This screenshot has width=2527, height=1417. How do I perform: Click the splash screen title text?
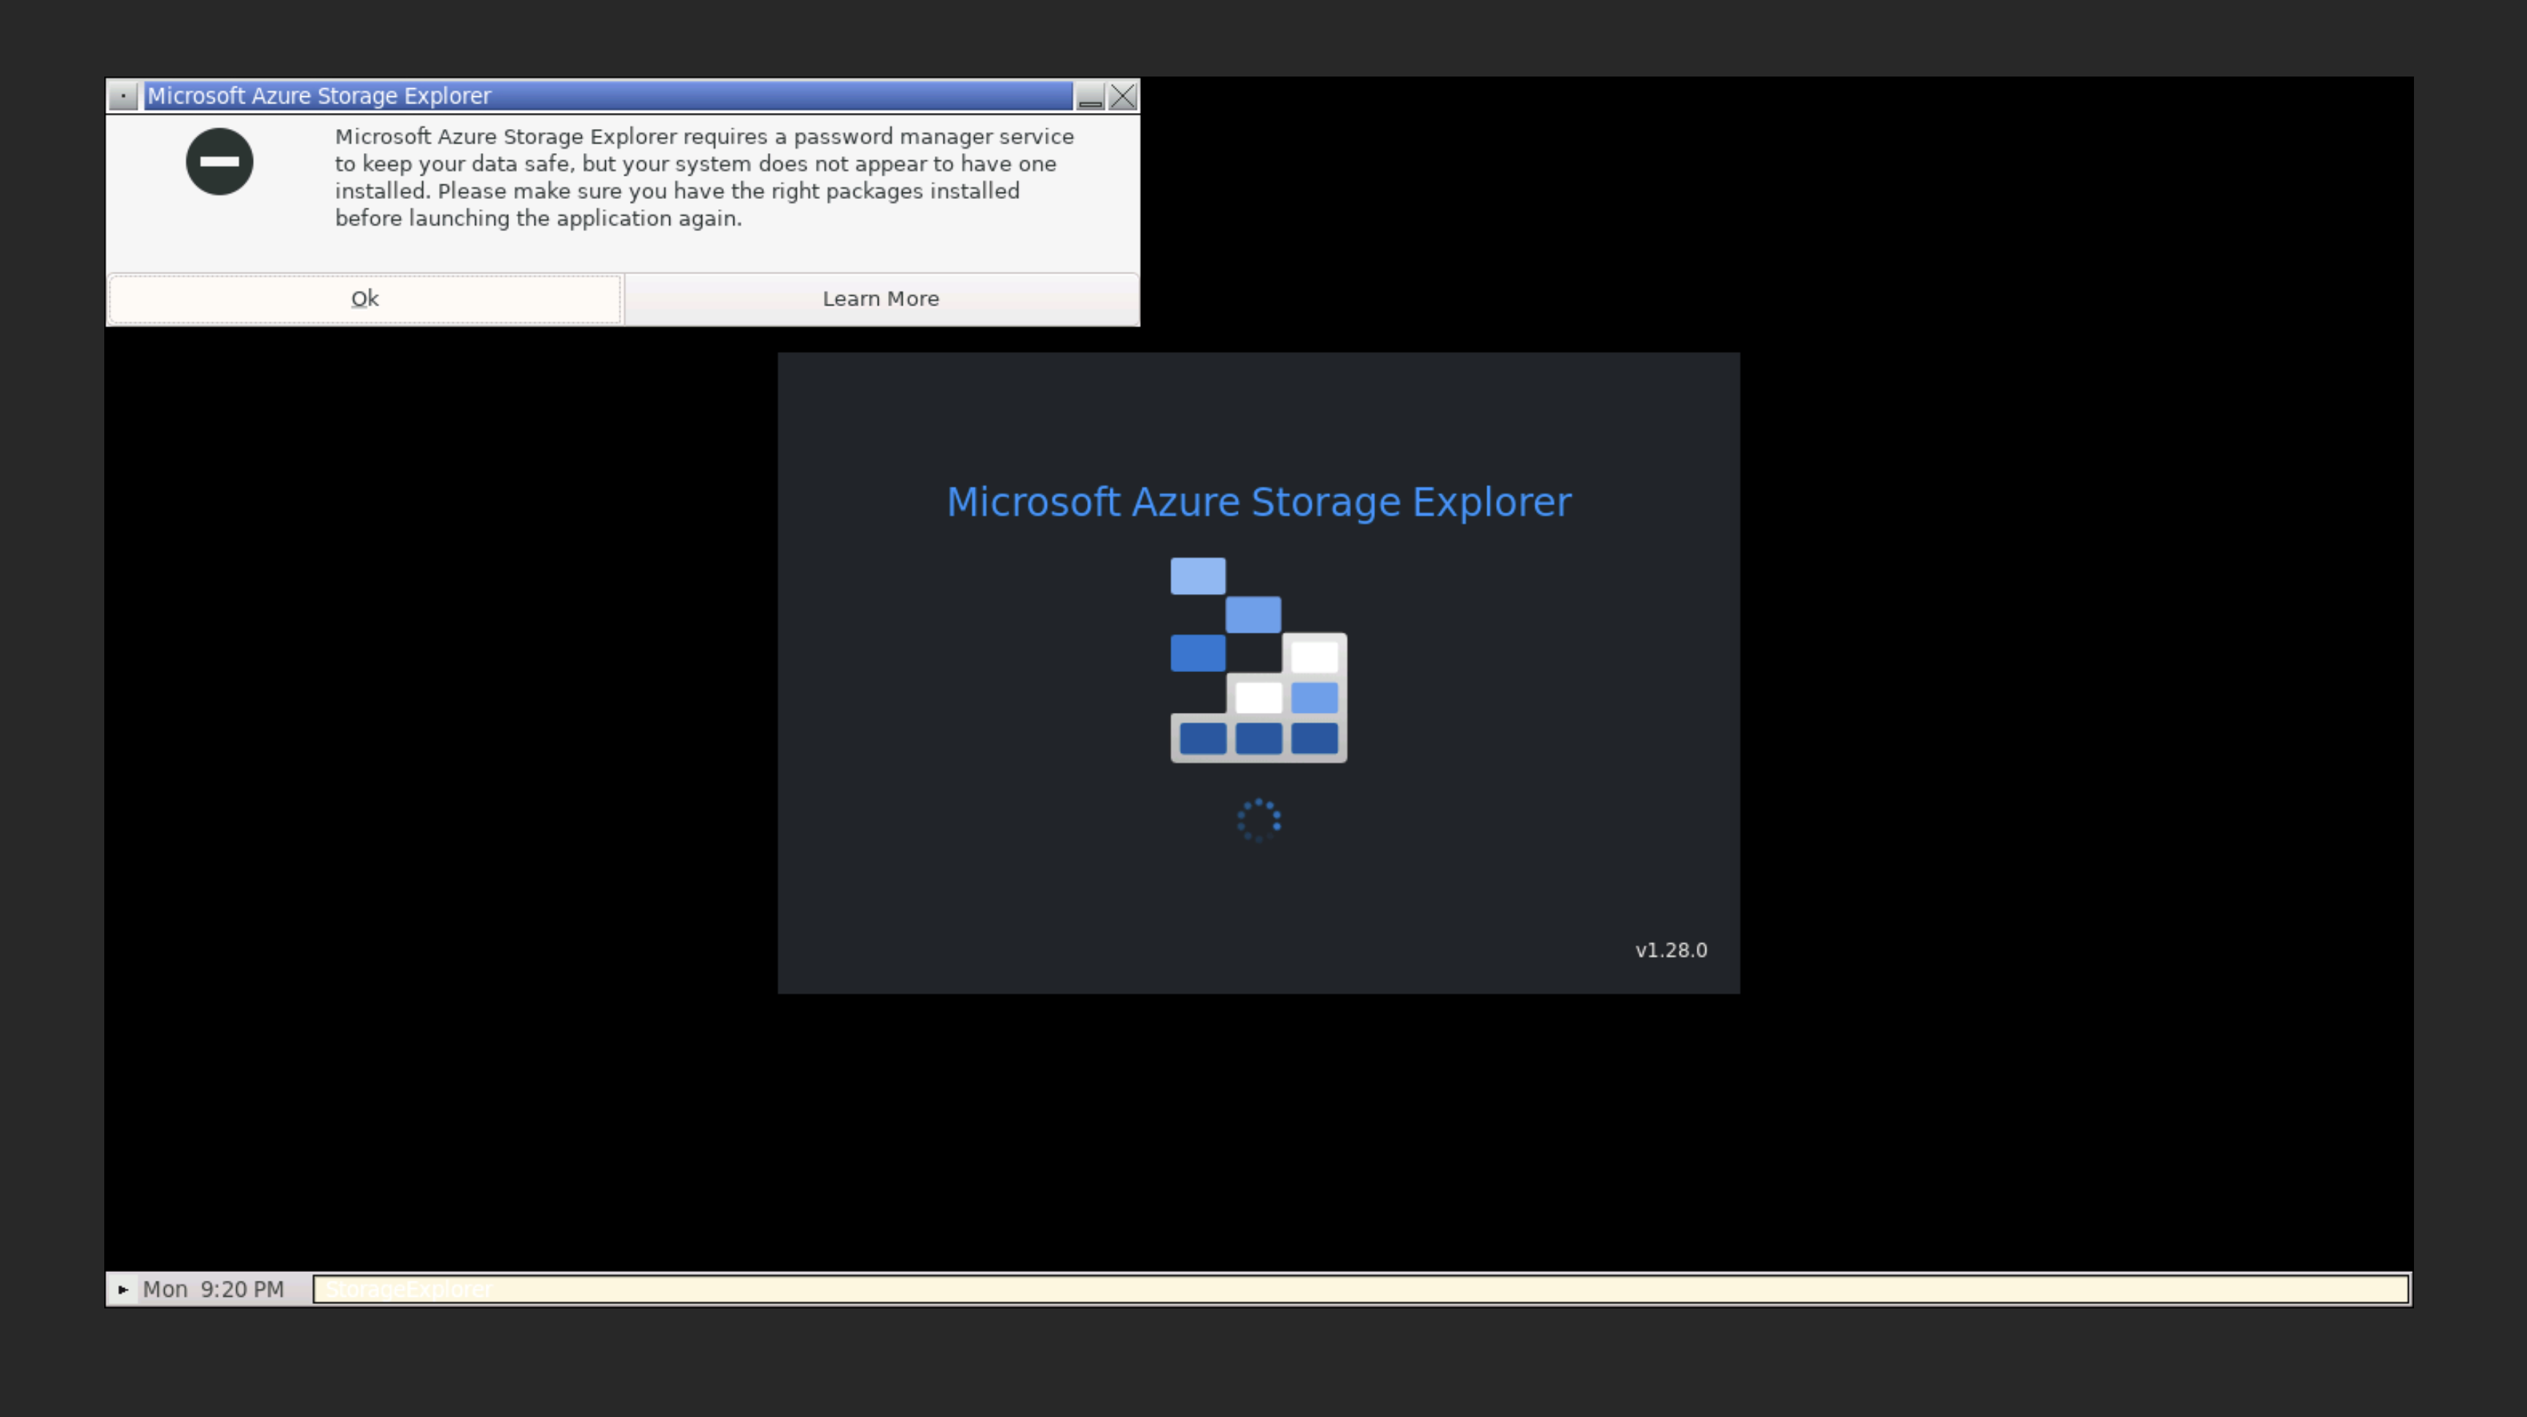click(1258, 501)
